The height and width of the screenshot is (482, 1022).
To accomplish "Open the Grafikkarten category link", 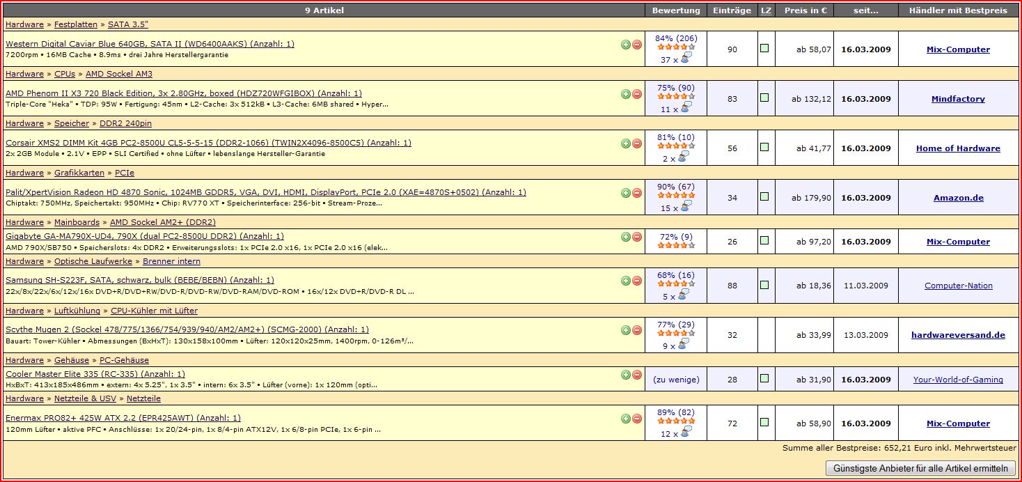I will click(x=79, y=173).
